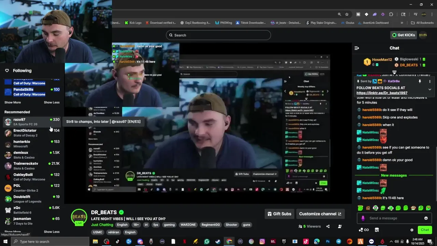Open the PNGWing bookmark

coord(223,23)
